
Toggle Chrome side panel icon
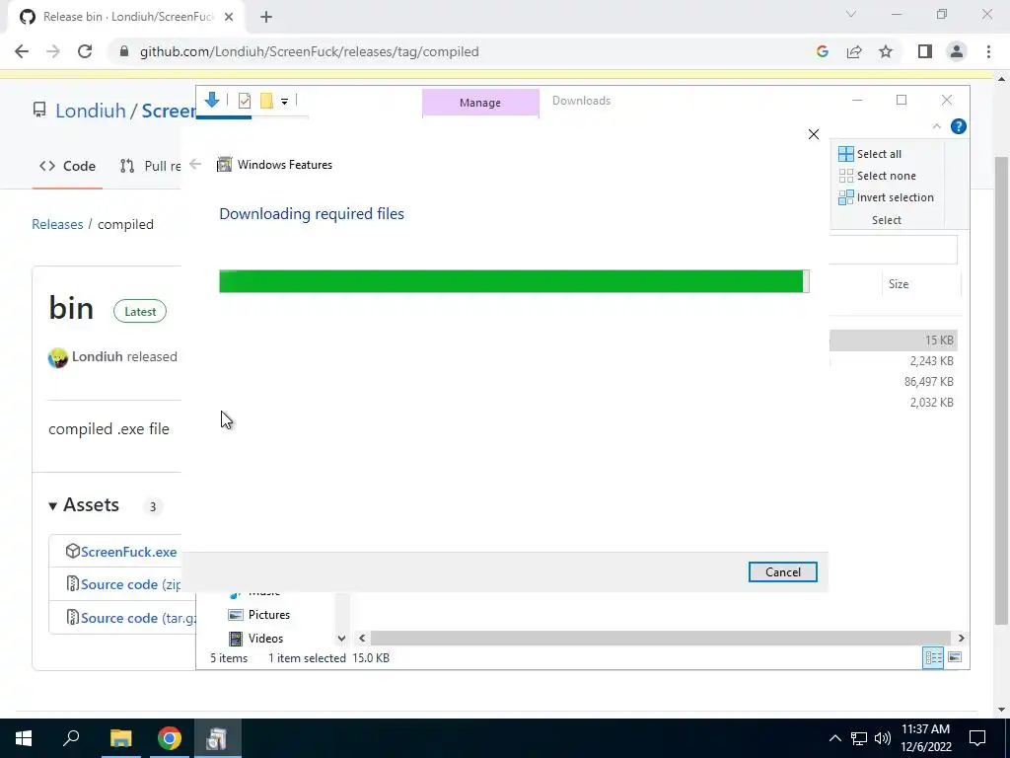(925, 51)
